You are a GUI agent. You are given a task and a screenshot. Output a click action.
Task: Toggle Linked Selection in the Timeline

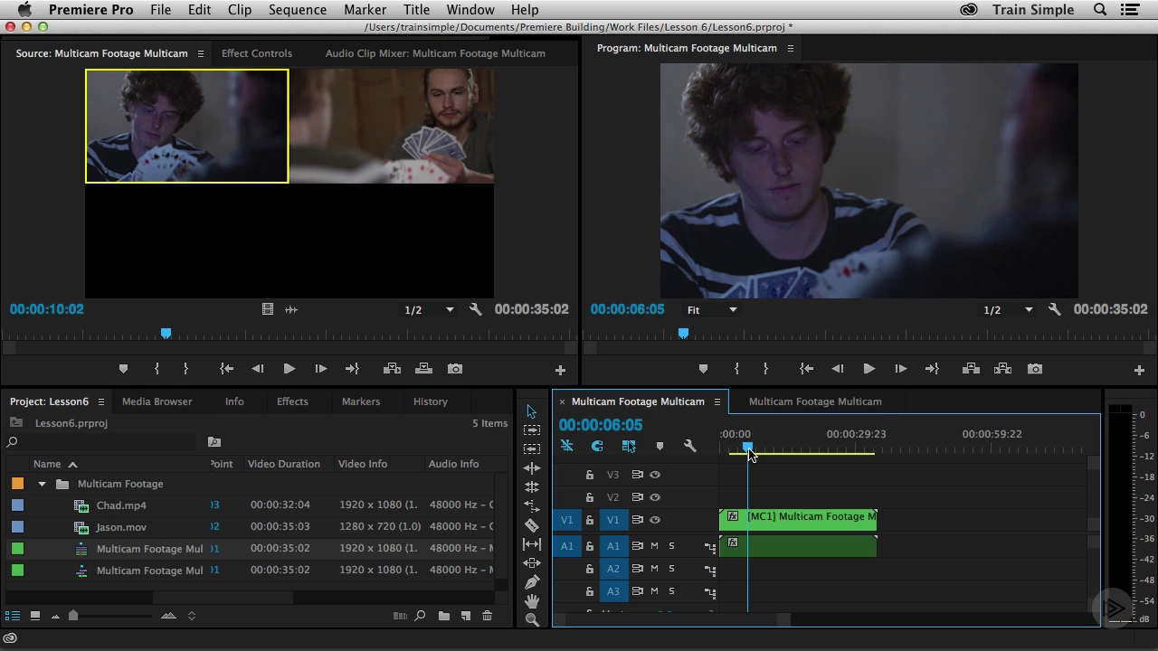tap(629, 446)
